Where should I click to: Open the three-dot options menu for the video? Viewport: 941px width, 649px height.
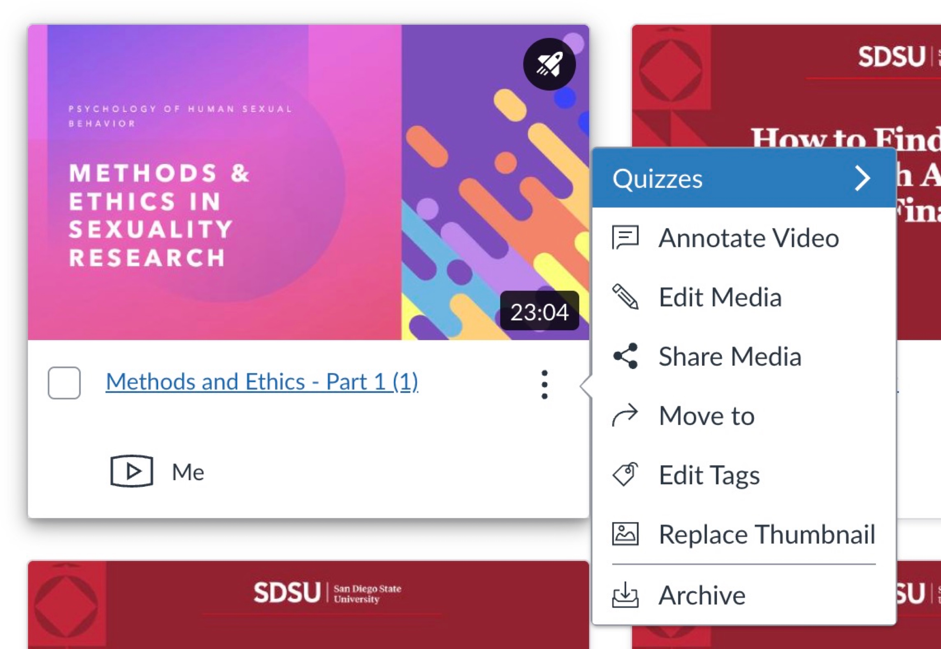coord(544,384)
